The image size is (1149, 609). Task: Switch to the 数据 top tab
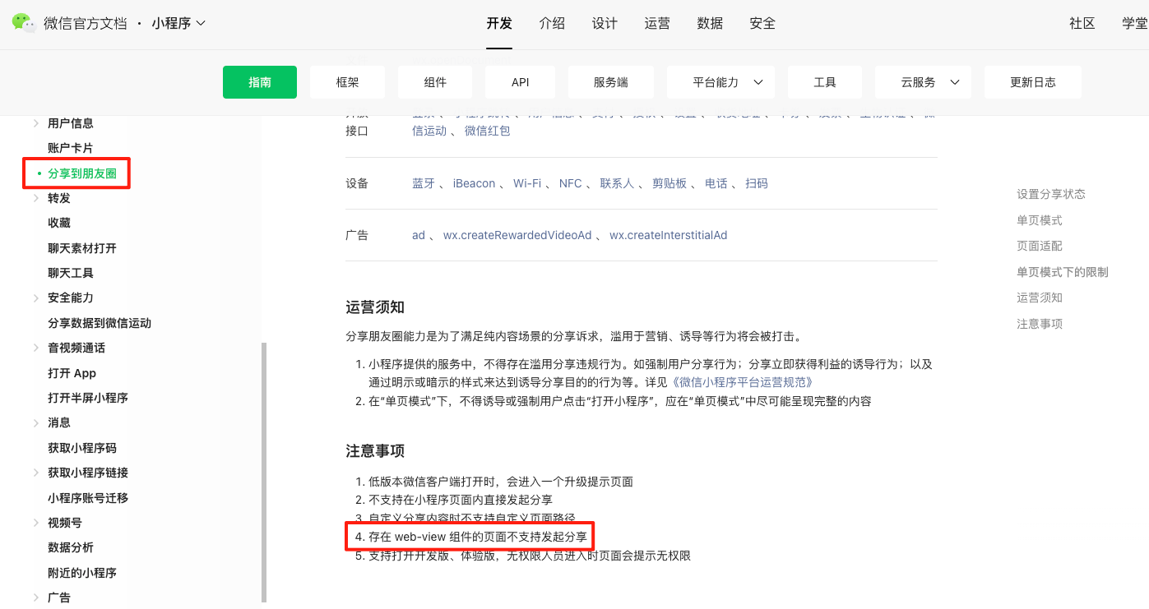point(710,23)
